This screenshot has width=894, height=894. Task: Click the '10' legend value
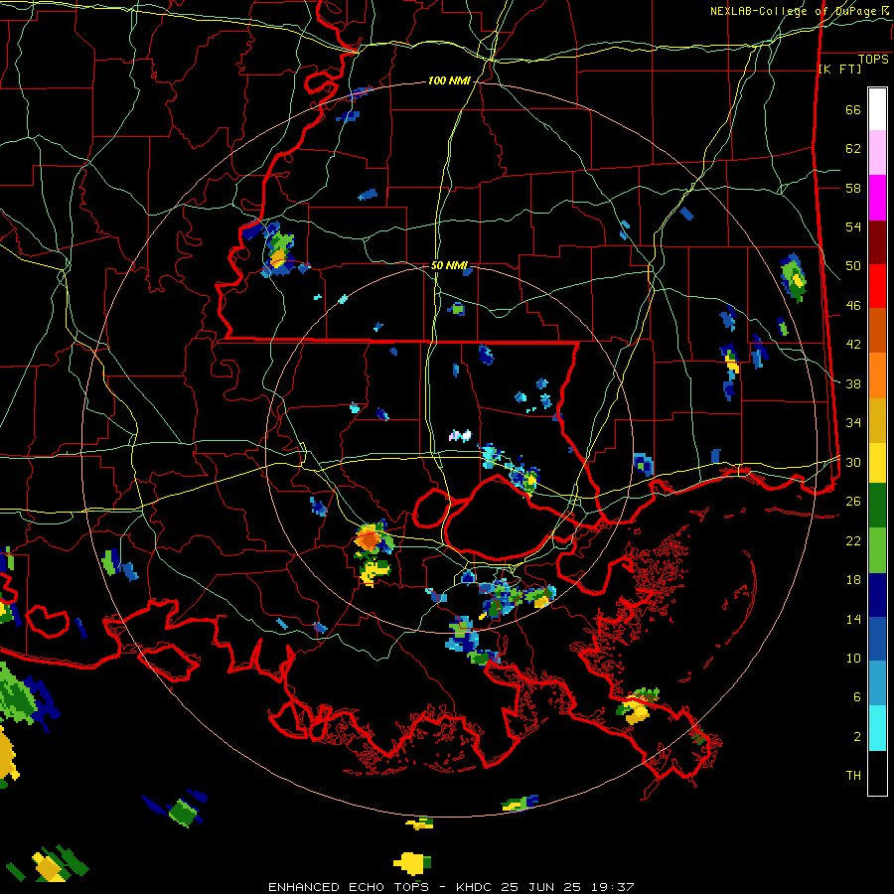(x=853, y=658)
